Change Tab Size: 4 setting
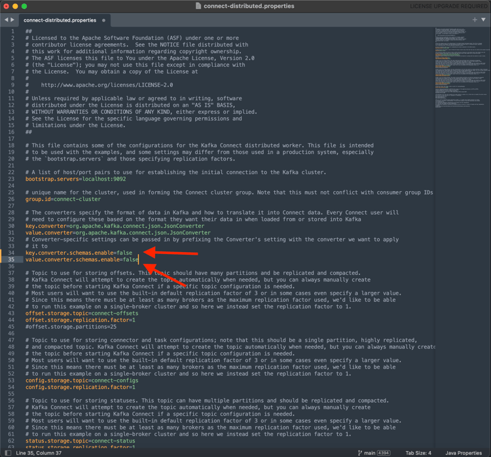This screenshot has height=457, width=491. point(418,453)
